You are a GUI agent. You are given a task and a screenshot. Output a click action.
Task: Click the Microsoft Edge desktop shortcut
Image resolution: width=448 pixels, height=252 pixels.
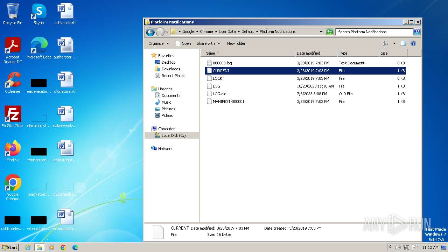coord(39,48)
